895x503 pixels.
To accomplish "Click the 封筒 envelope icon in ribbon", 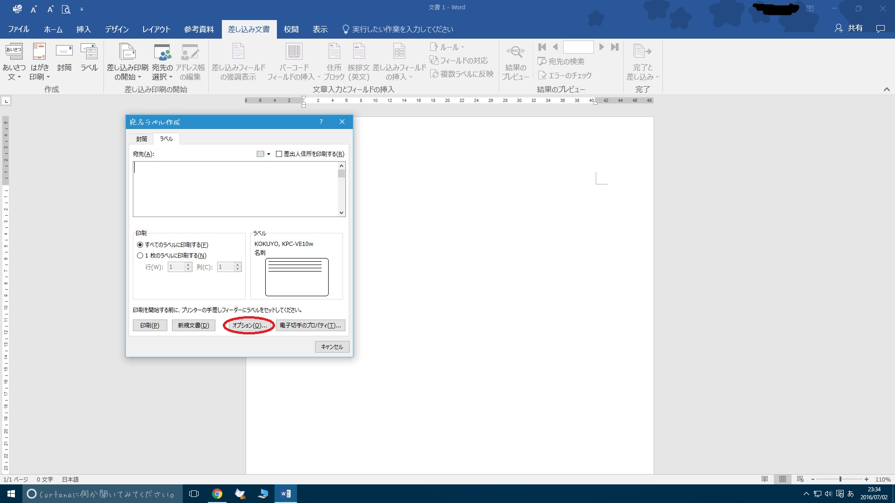I will 64,58.
